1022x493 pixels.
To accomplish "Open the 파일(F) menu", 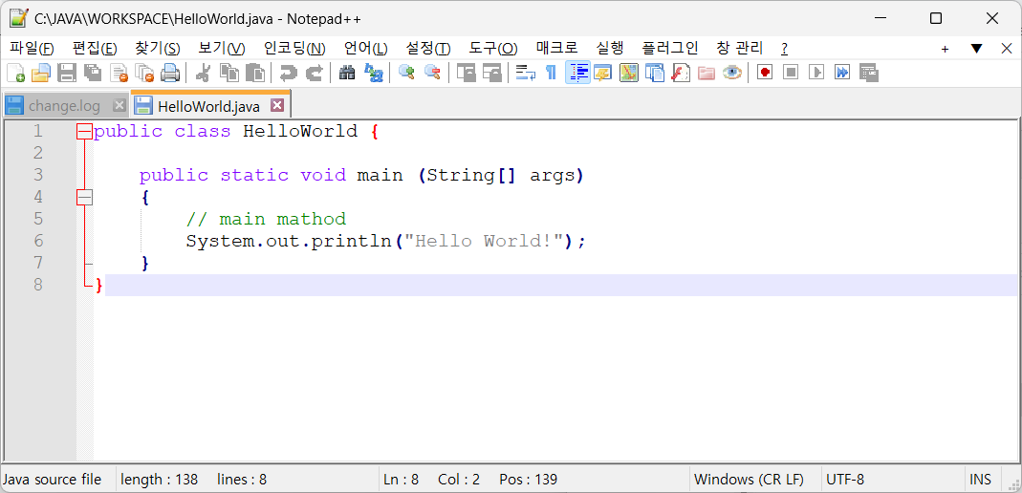I will 32,48.
